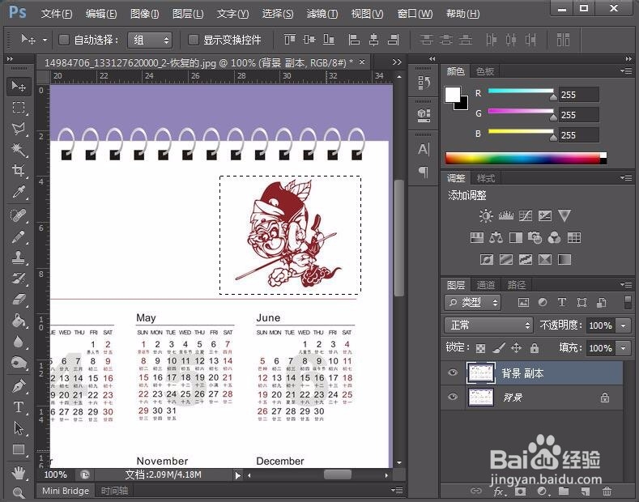Select the Path Selection tool

tap(19, 428)
